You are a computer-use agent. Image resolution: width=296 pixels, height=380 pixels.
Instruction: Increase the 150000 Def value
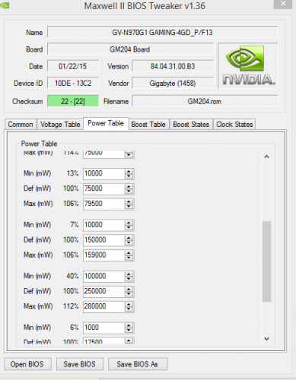(x=129, y=238)
